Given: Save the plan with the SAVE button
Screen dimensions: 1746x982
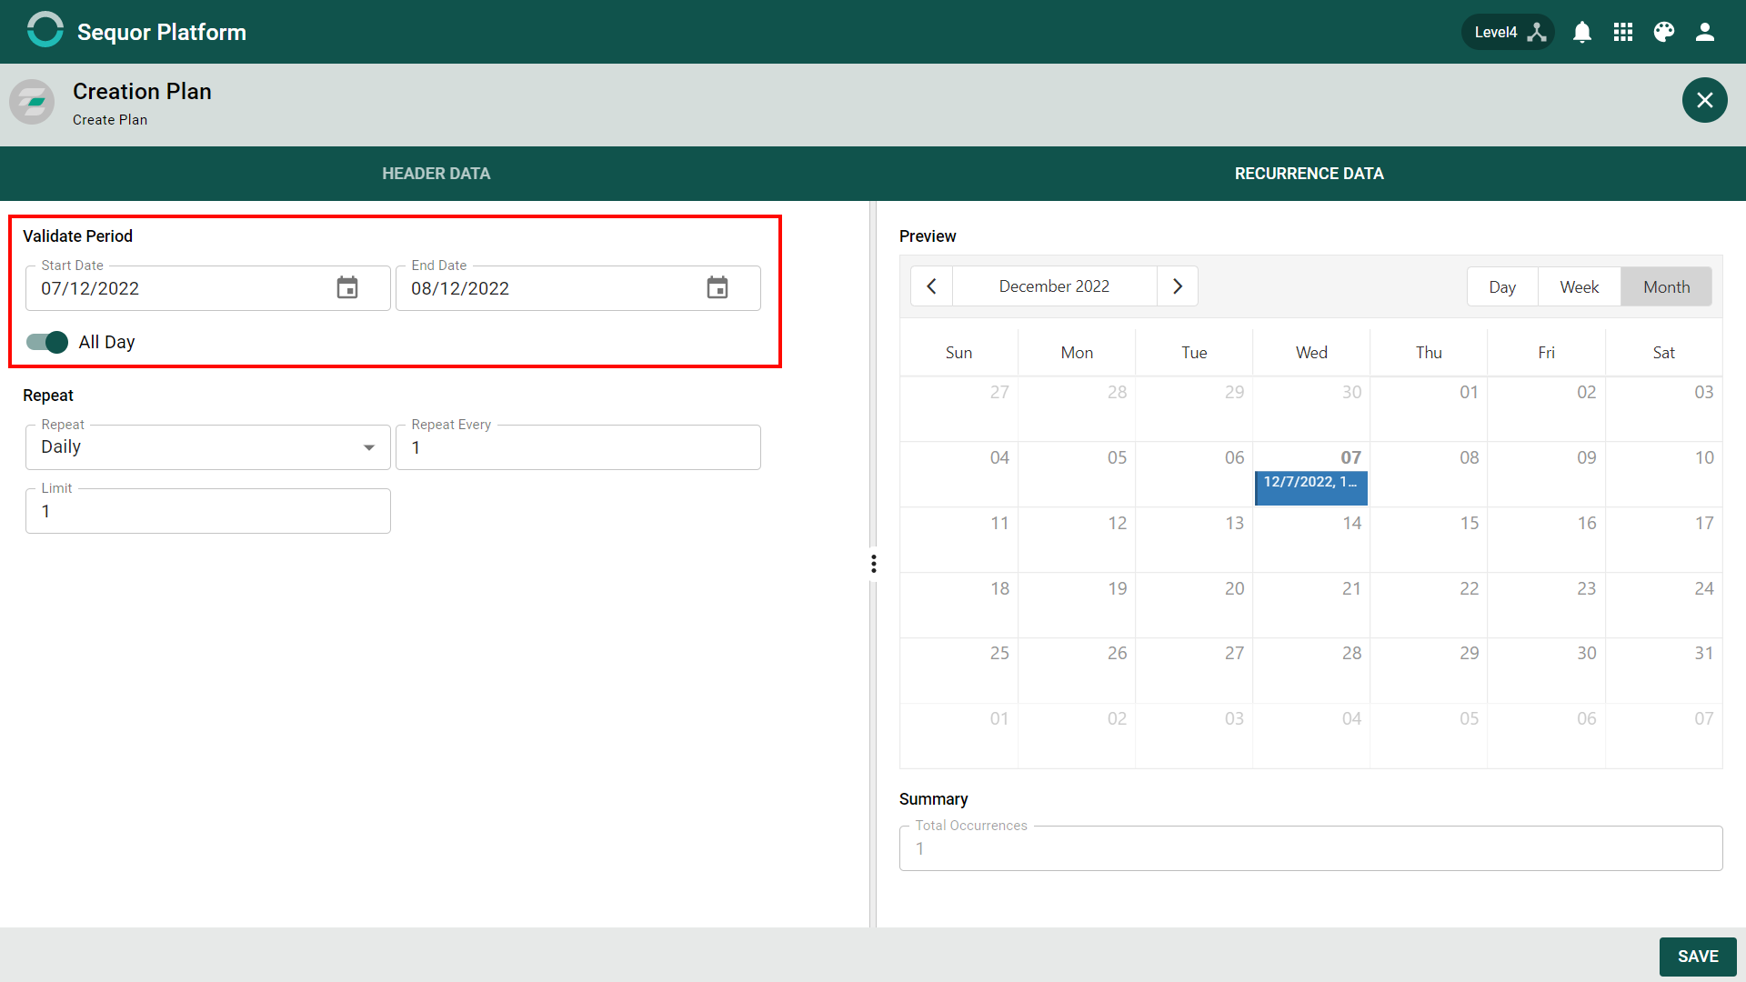Looking at the screenshot, I should [1698, 957].
